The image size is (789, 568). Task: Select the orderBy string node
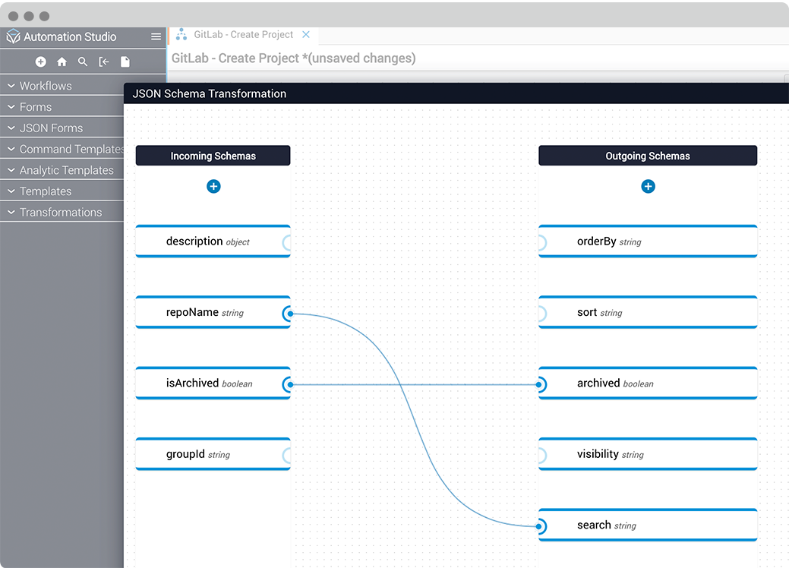click(648, 241)
